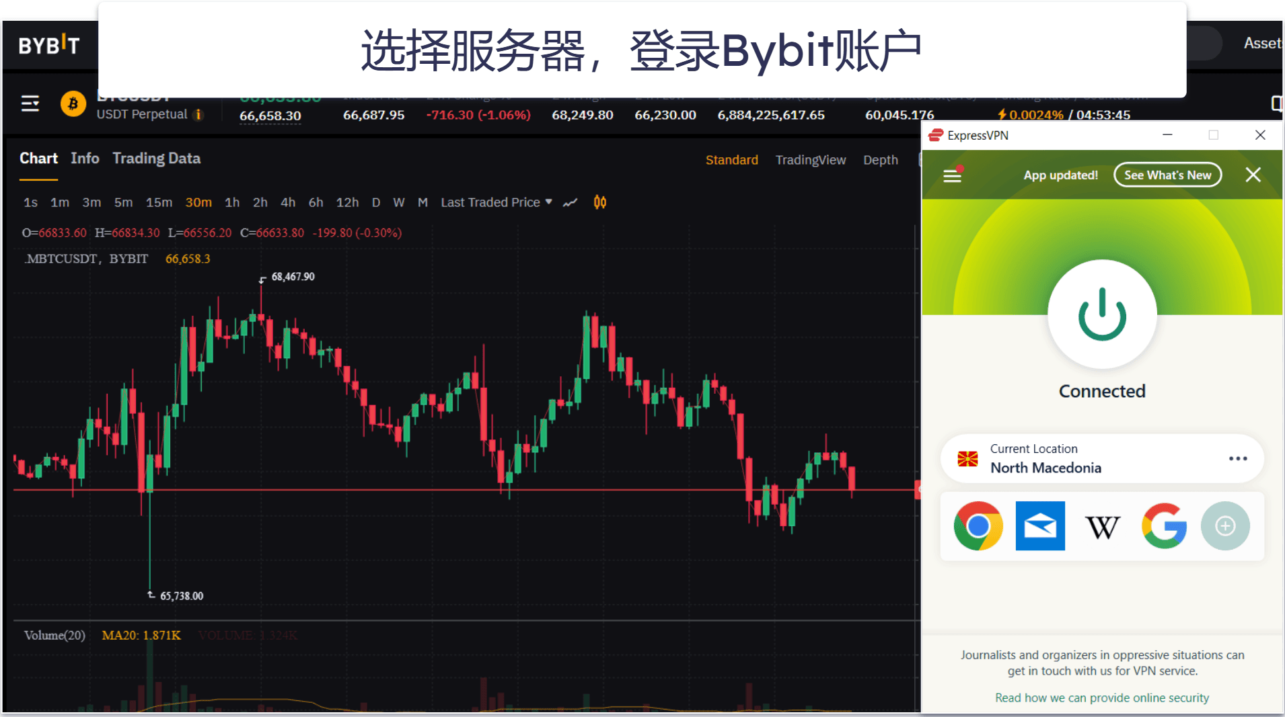
Task: Click the USDT Perpetual info icon
Action: (198, 115)
